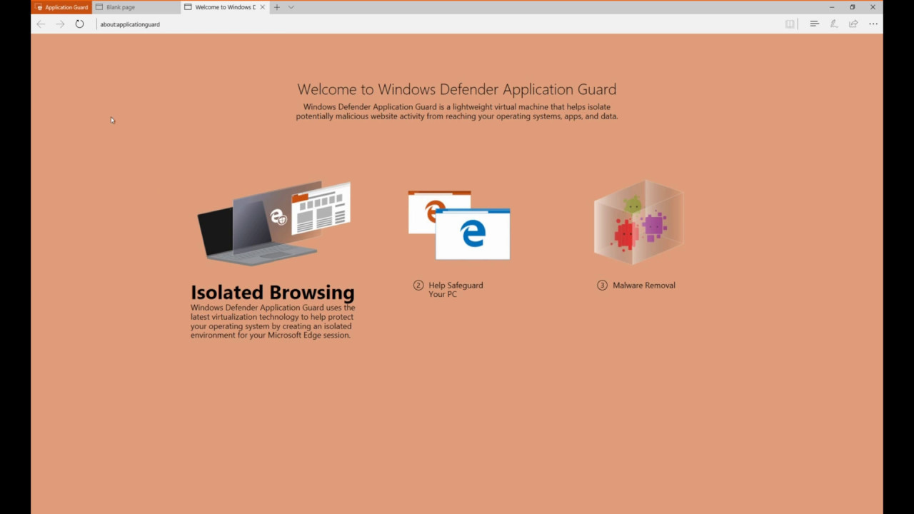Viewport: 914px width, 514px height.
Task: Select the Help Safeguard Your PC step
Action: pos(448,289)
